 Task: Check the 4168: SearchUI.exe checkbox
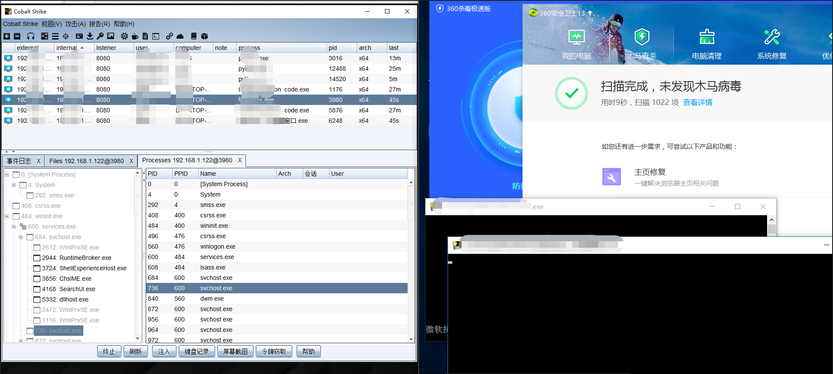point(37,289)
